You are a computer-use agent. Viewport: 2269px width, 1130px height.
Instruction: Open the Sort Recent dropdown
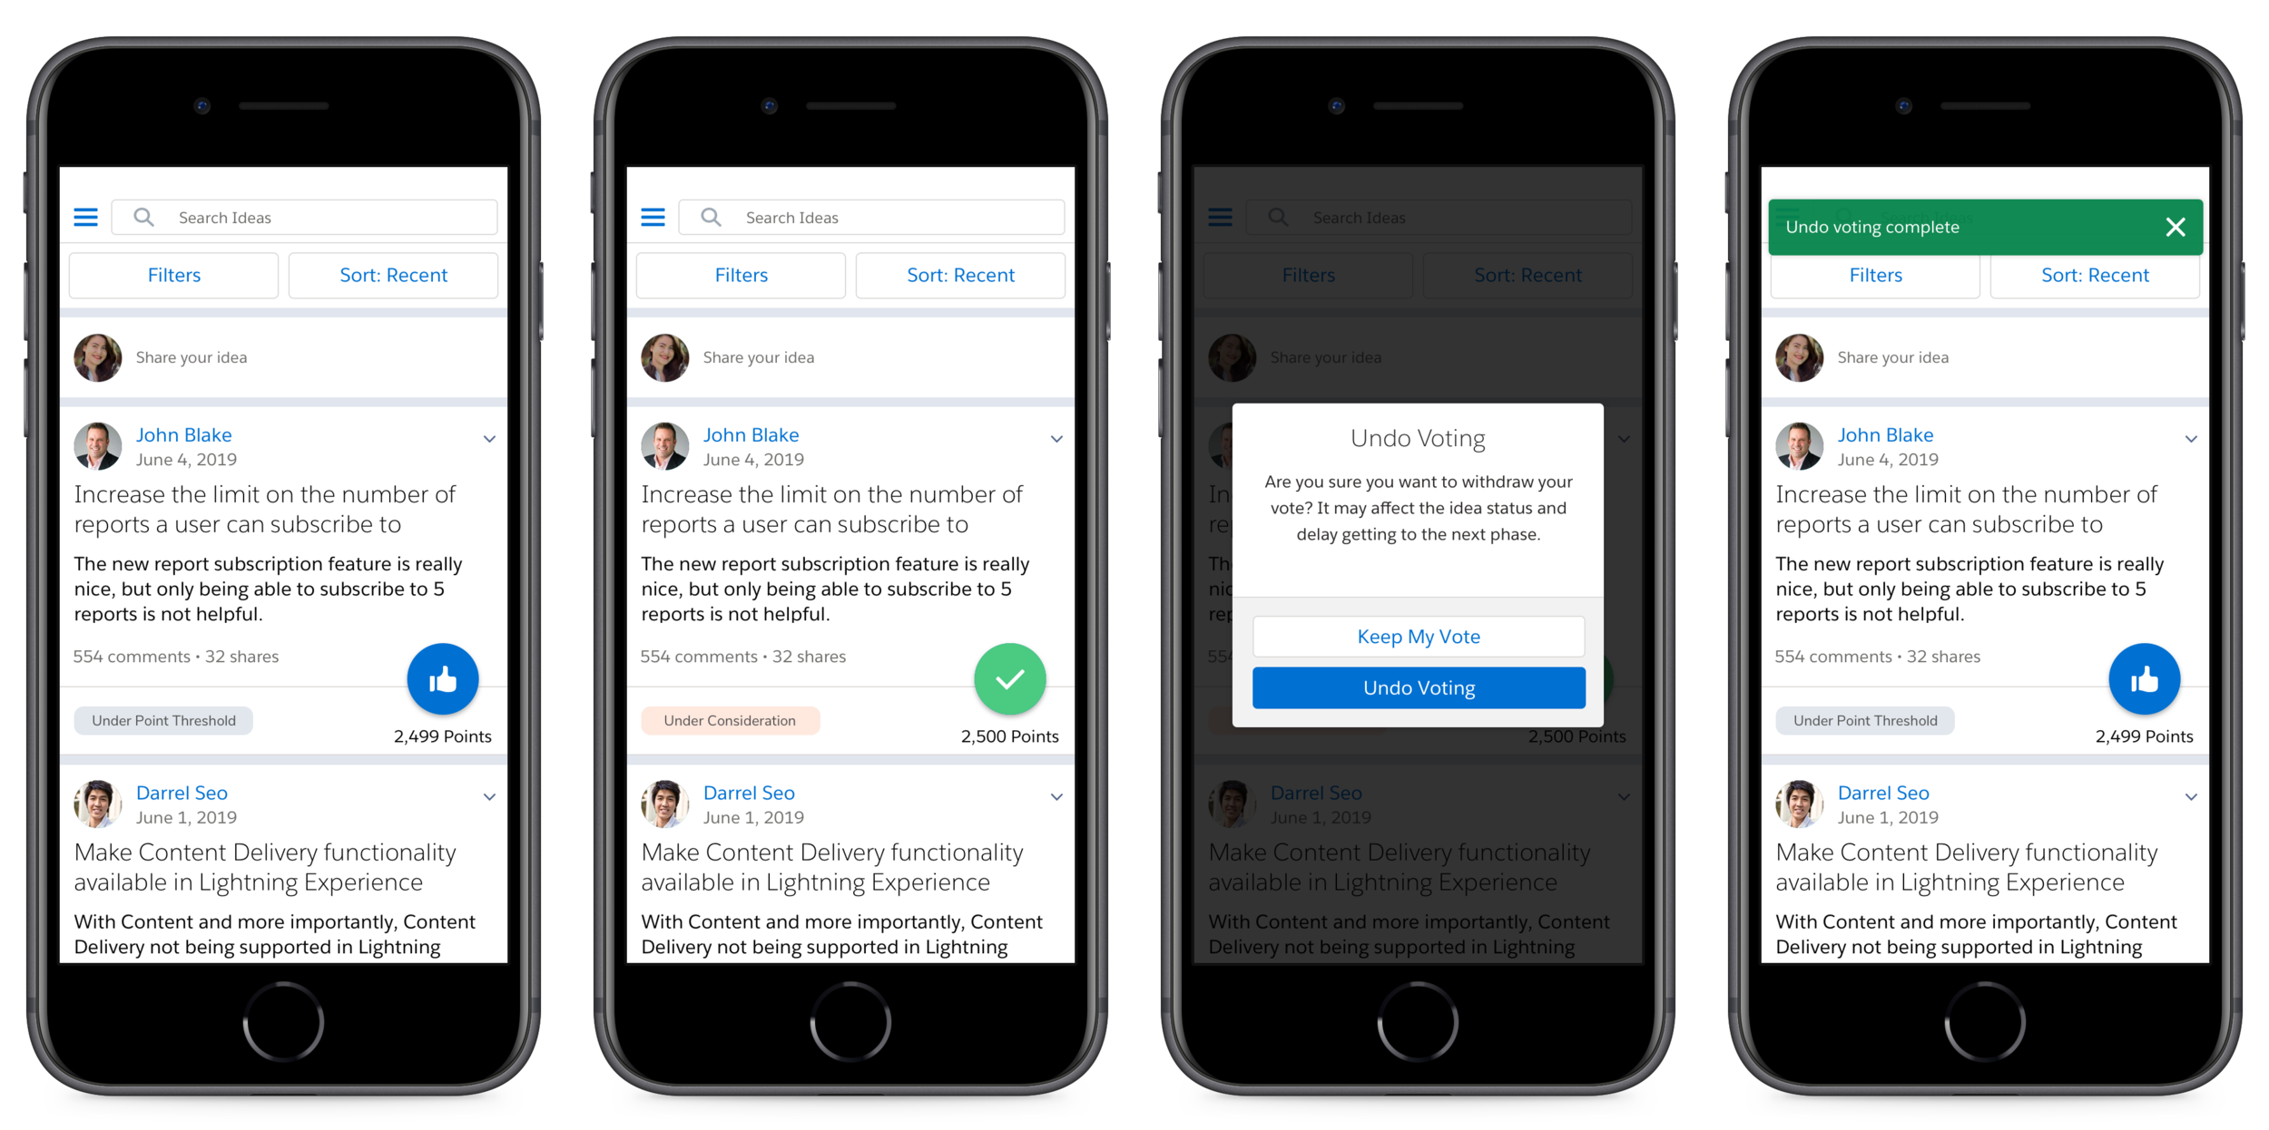pyautogui.click(x=394, y=278)
